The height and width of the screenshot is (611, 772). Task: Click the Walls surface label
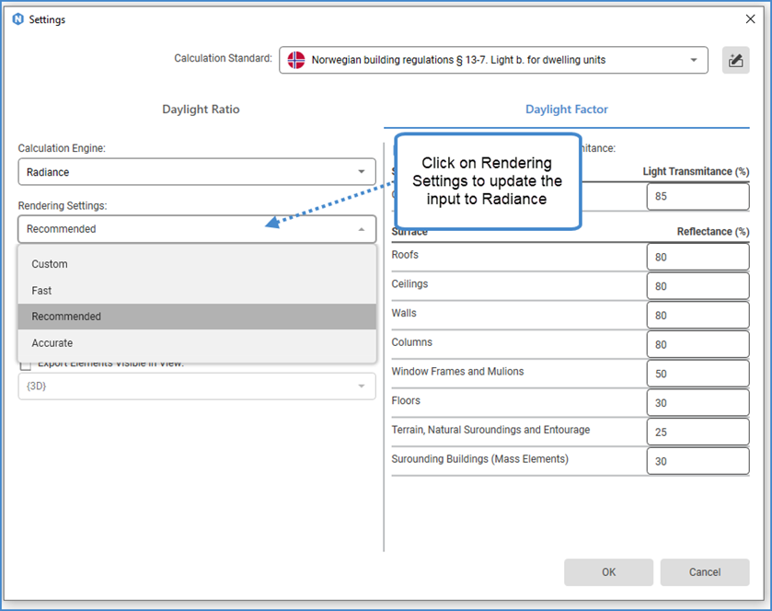404,313
